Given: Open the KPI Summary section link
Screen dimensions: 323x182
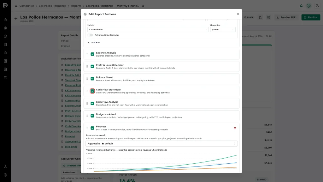Looking at the screenshot, I should pyautogui.click(x=73, y=91).
